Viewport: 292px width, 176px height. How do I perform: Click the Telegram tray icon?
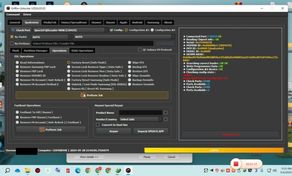coord(212,170)
